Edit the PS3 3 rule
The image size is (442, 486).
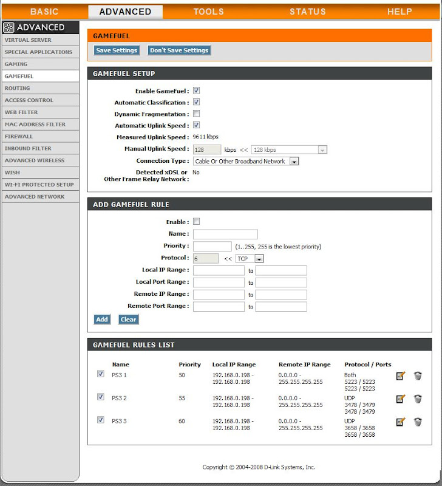click(401, 422)
